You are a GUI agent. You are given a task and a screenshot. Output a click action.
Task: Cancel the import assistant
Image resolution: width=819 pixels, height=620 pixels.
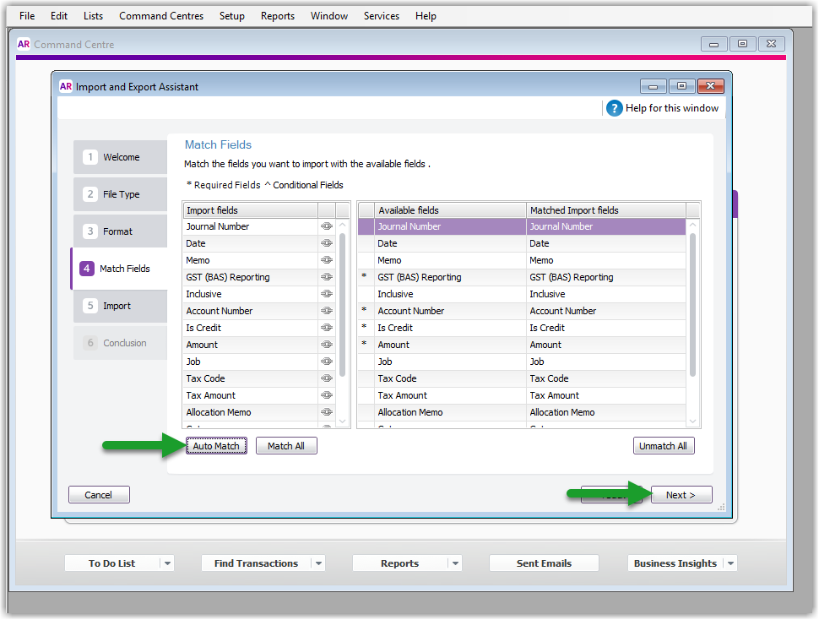[99, 495]
